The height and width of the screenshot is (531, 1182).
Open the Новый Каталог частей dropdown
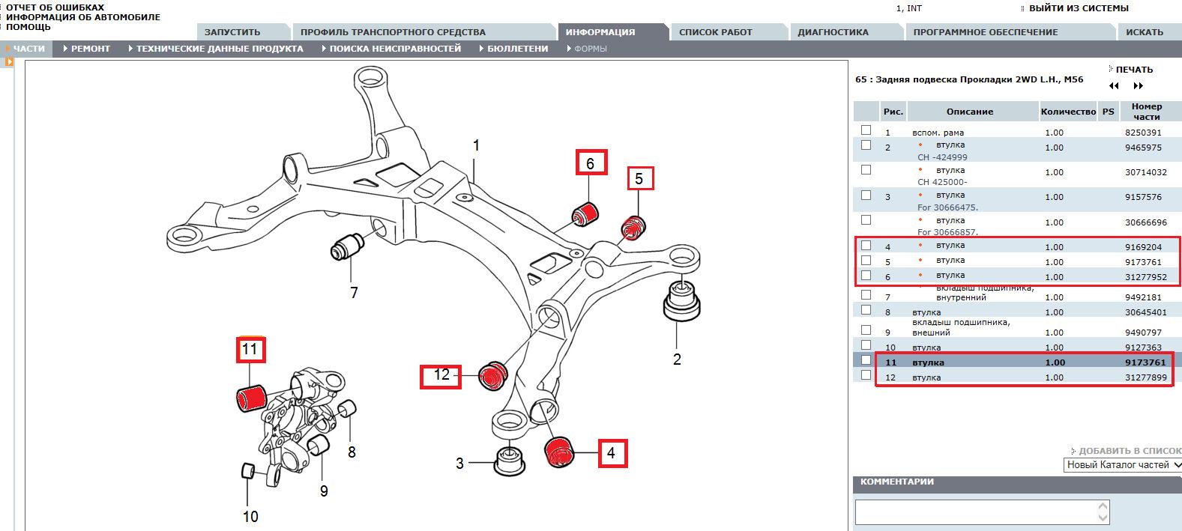(x=1123, y=465)
